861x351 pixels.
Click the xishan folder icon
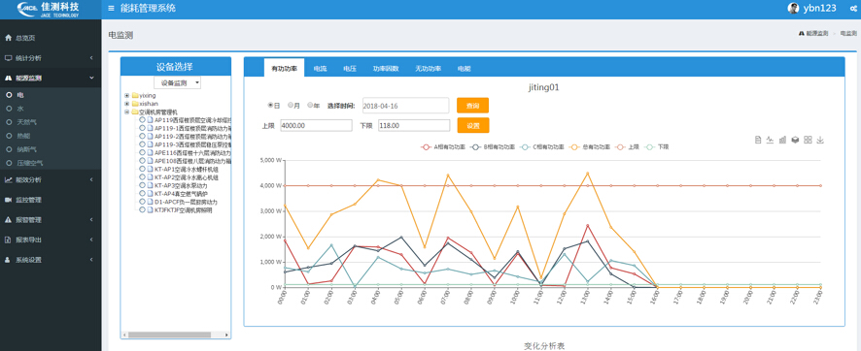(x=135, y=104)
